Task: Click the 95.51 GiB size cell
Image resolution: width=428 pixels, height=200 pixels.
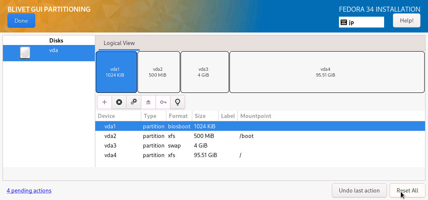Action: 205,155
